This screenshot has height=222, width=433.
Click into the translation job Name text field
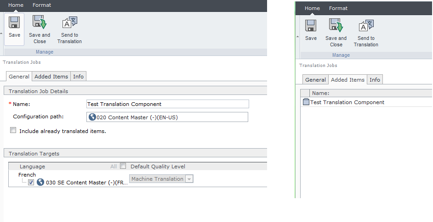[167, 104]
